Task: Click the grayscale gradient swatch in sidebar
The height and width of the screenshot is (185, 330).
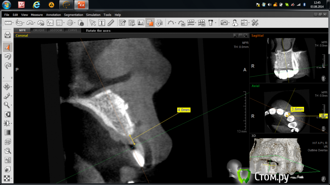Action: tap(8, 133)
